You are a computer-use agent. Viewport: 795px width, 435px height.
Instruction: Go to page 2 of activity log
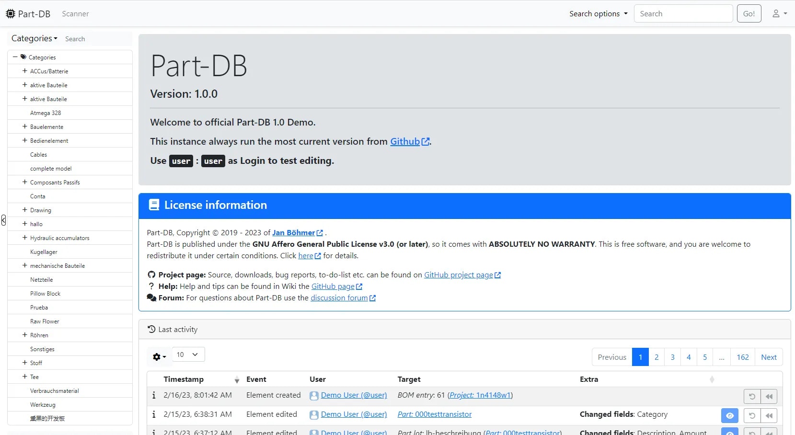coord(657,357)
